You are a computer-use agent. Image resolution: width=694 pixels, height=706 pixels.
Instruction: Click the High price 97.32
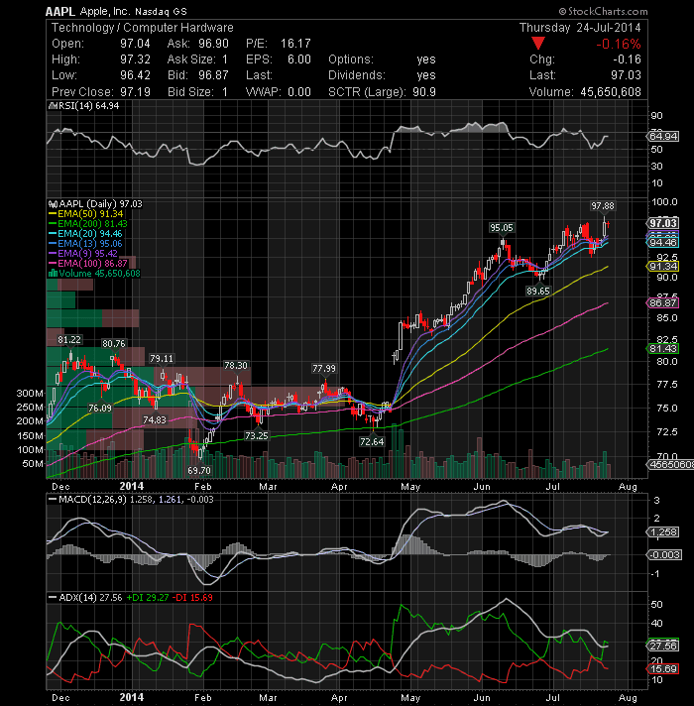pos(135,59)
